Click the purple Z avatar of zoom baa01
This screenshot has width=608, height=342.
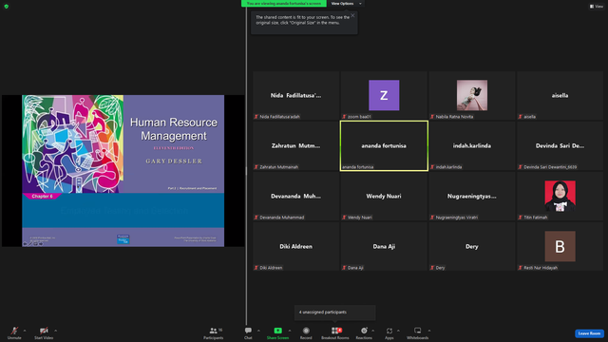[x=384, y=95]
